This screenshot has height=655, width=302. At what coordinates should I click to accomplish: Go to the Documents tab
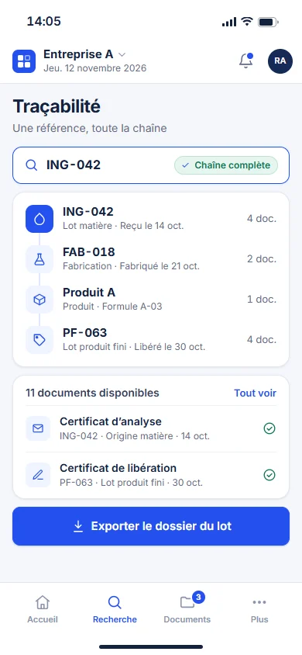[x=187, y=609]
